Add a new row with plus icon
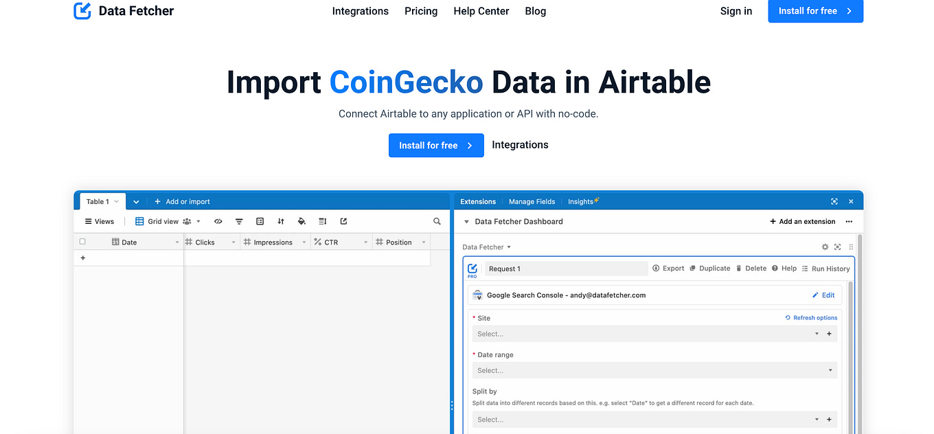Viewport: 934px width, 434px height. tap(83, 258)
